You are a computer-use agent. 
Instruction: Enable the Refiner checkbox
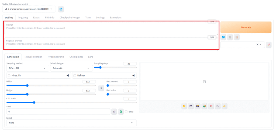click(x=75, y=76)
